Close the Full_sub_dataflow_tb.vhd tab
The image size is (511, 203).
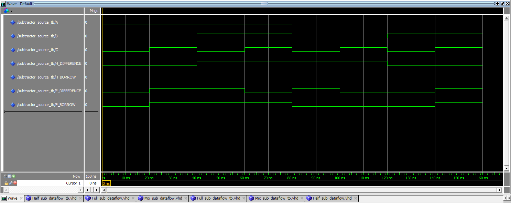point(244,198)
